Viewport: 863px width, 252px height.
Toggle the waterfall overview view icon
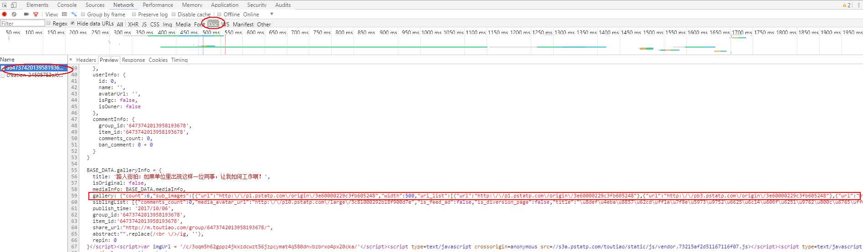point(74,14)
